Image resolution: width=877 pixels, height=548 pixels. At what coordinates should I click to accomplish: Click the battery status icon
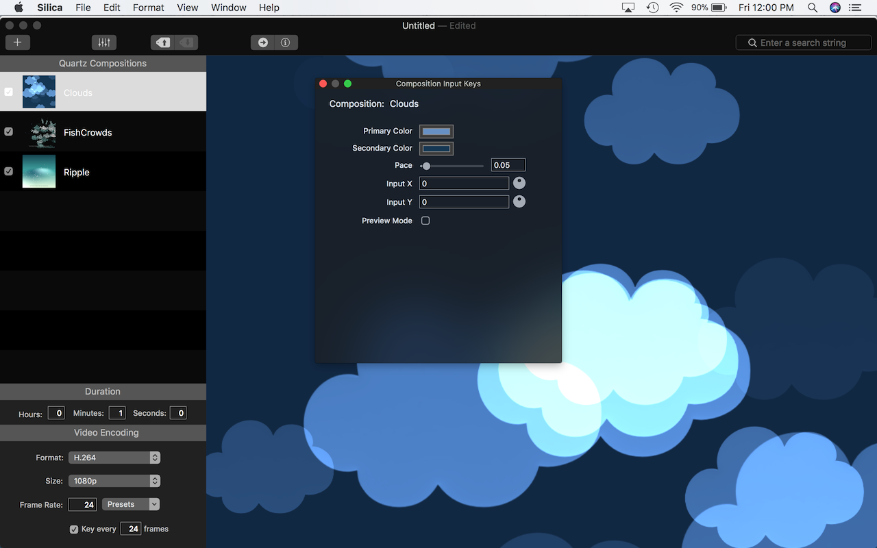[x=719, y=8]
